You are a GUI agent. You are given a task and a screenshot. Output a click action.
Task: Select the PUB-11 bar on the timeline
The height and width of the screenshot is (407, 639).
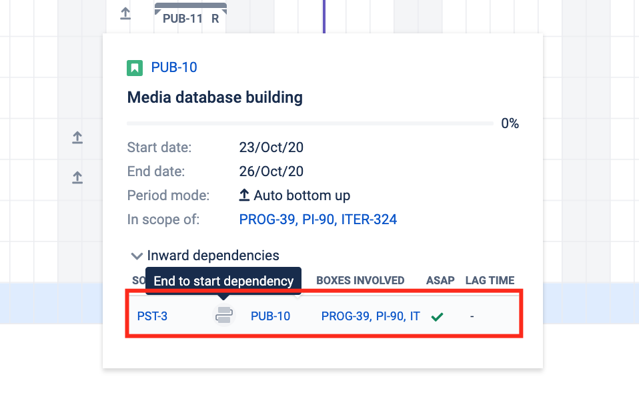click(191, 18)
